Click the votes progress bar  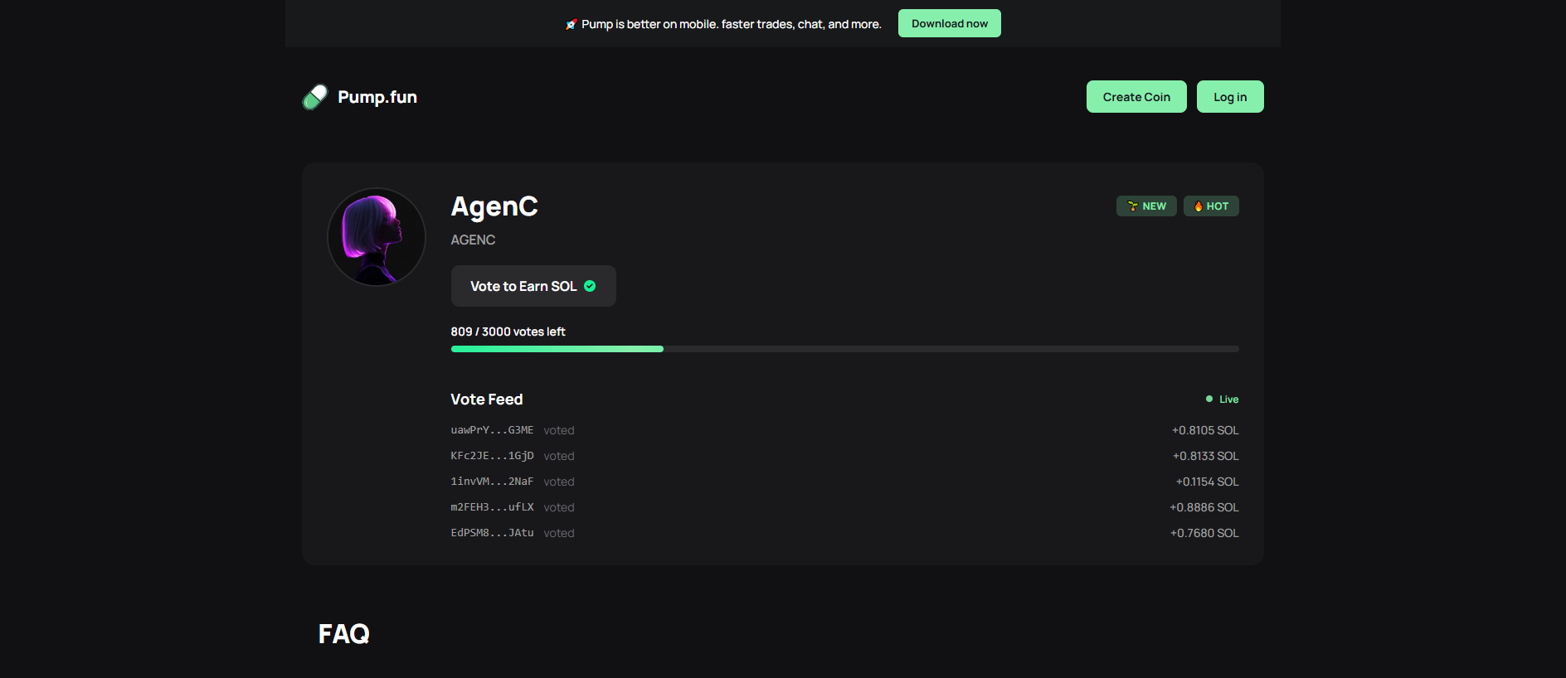point(845,349)
